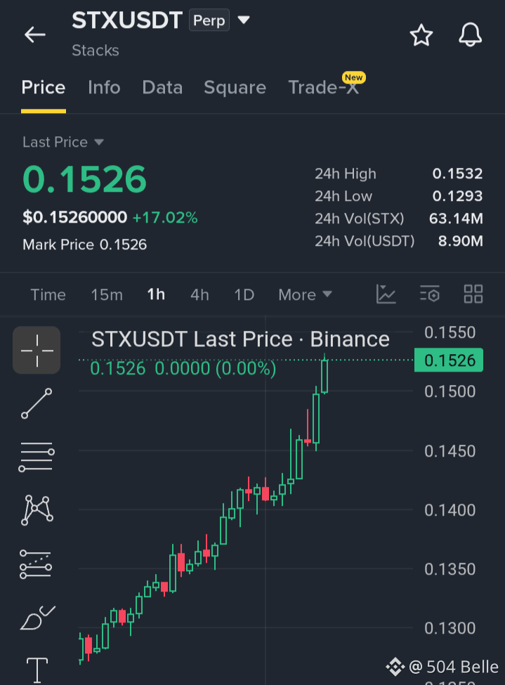Add STXUSDT to favorites with star icon
505x685 pixels.
(x=421, y=35)
